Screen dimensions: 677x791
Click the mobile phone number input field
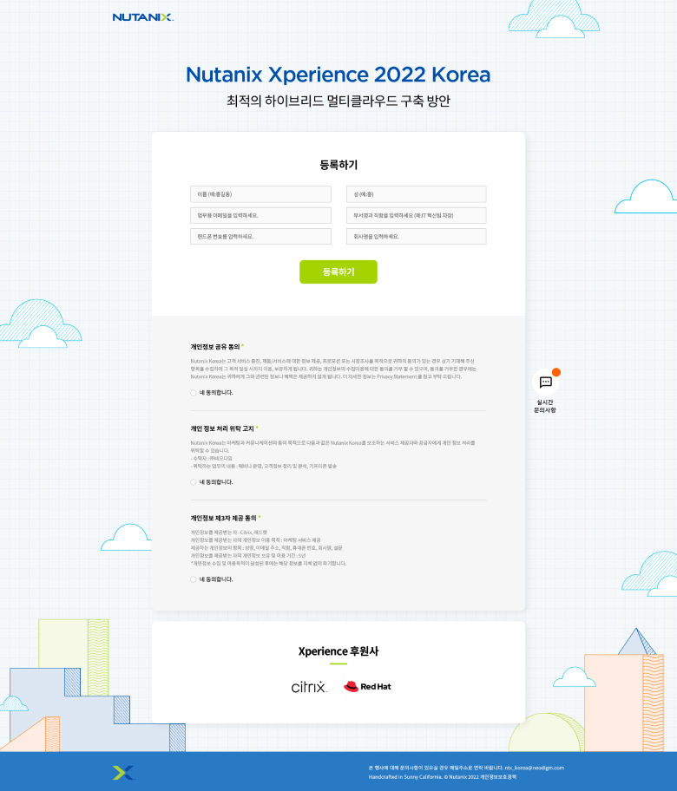260,237
